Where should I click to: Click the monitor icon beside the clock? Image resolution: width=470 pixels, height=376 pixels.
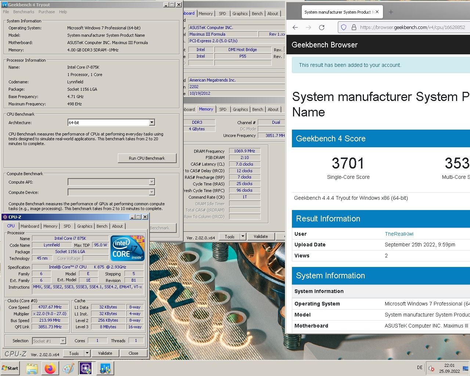pyautogui.click(x=465, y=368)
